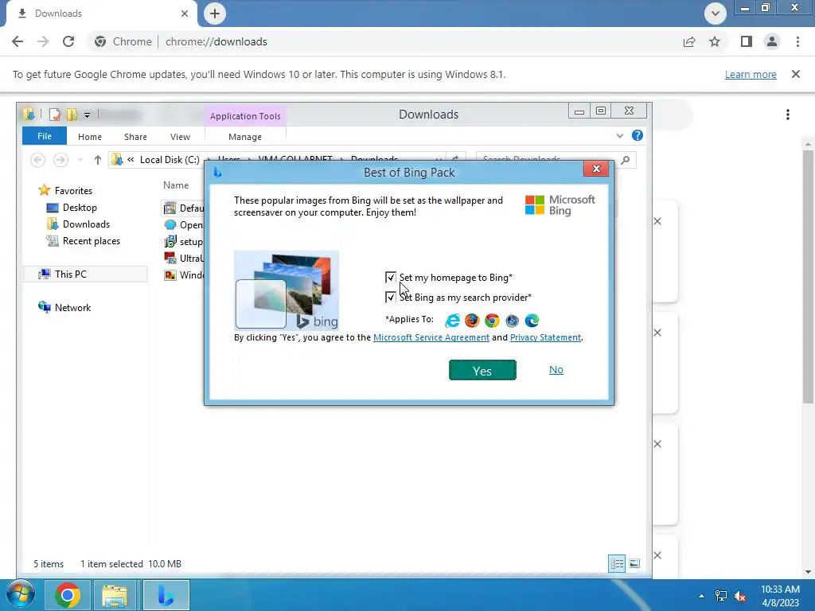Click the Edge icon under Applies To
The width and height of the screenshot is (815, 611).
(x=532, y=320)
